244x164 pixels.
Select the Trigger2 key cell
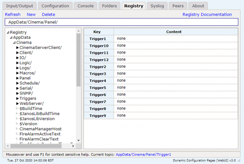pyautogui.click(x=99, y=67)
